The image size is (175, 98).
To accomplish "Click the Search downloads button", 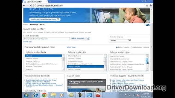I will tap(80, 39).
